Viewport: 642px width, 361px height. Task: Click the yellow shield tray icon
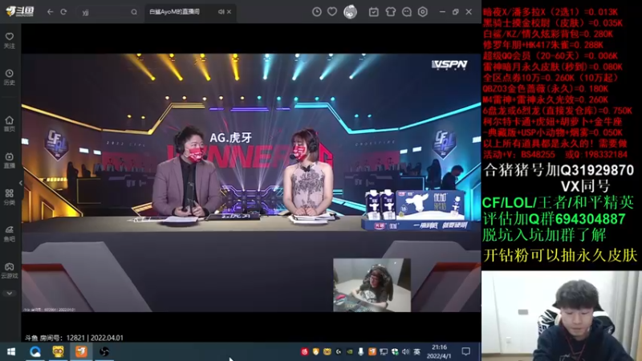(315, 351)
